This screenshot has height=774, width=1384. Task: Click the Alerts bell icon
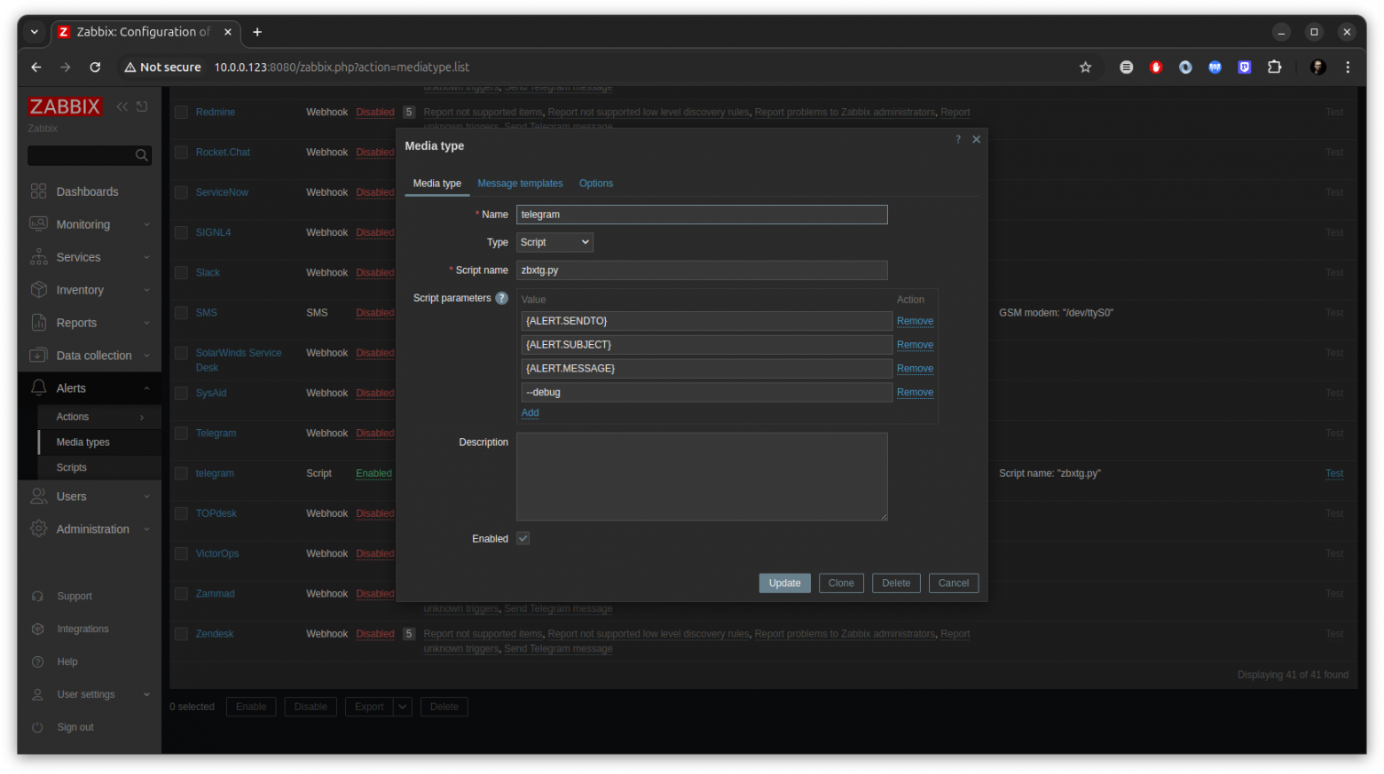pos(39,387)
